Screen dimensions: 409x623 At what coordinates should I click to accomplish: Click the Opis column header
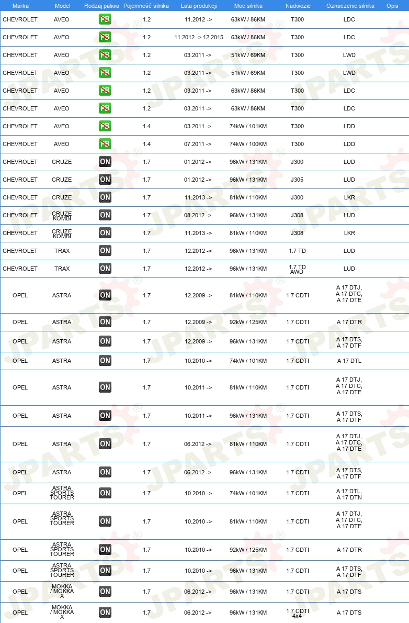392,6
